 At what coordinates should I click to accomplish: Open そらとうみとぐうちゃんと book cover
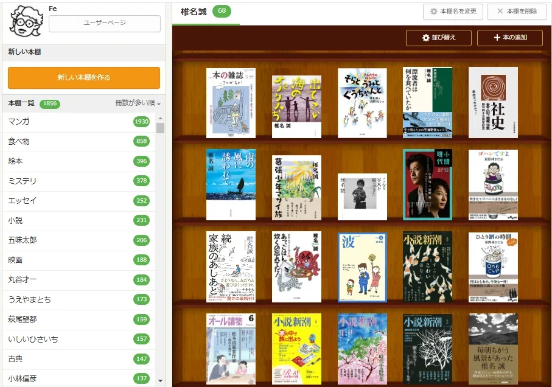point(362,103)
